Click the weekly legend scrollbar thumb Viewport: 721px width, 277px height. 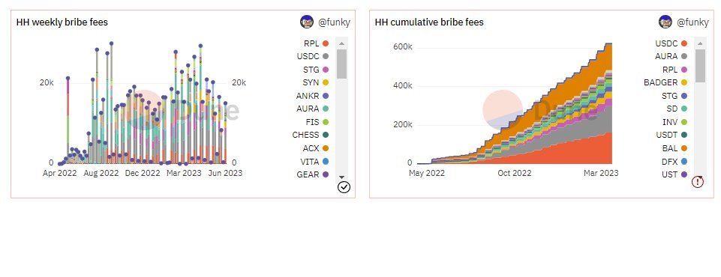click(x=341, y=64)
